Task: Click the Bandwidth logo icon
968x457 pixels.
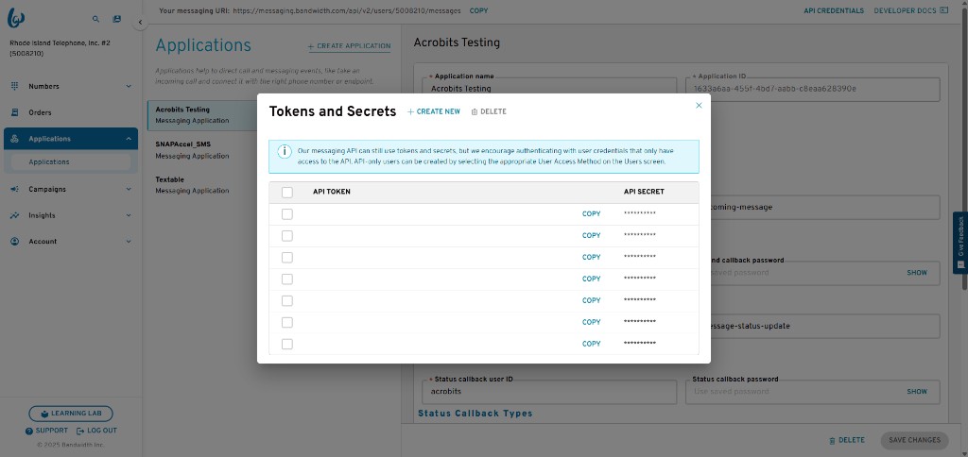Action: (x=16, y=19)
